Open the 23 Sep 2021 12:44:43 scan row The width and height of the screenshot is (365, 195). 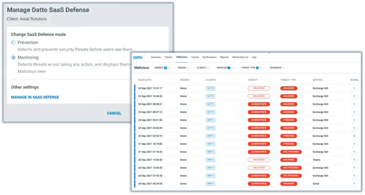(x=247, y=96)
